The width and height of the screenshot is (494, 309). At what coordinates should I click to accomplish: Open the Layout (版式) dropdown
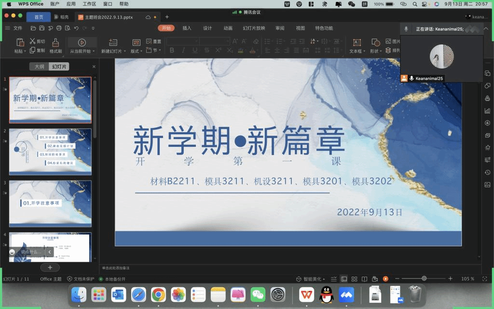[141, 51]
